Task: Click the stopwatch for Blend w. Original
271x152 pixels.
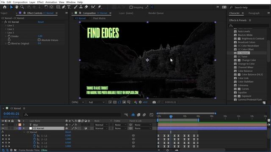Action: click(9, 43)
